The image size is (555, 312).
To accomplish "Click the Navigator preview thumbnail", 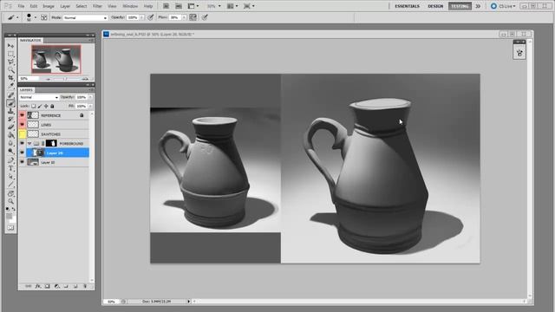I will [x=55, y=59].
